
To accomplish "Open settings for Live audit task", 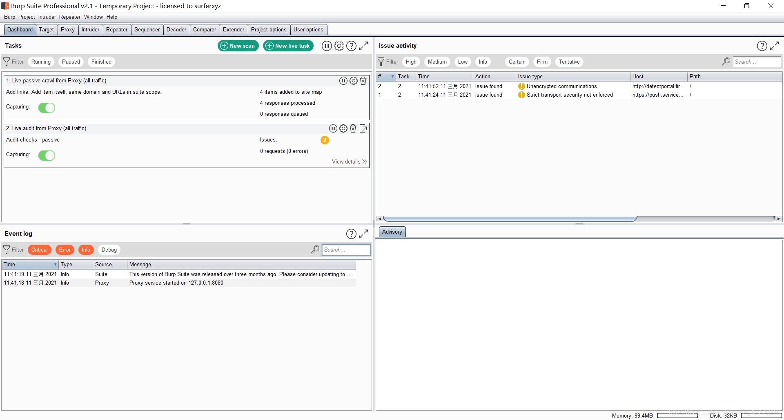I will [x=343, y=128].
